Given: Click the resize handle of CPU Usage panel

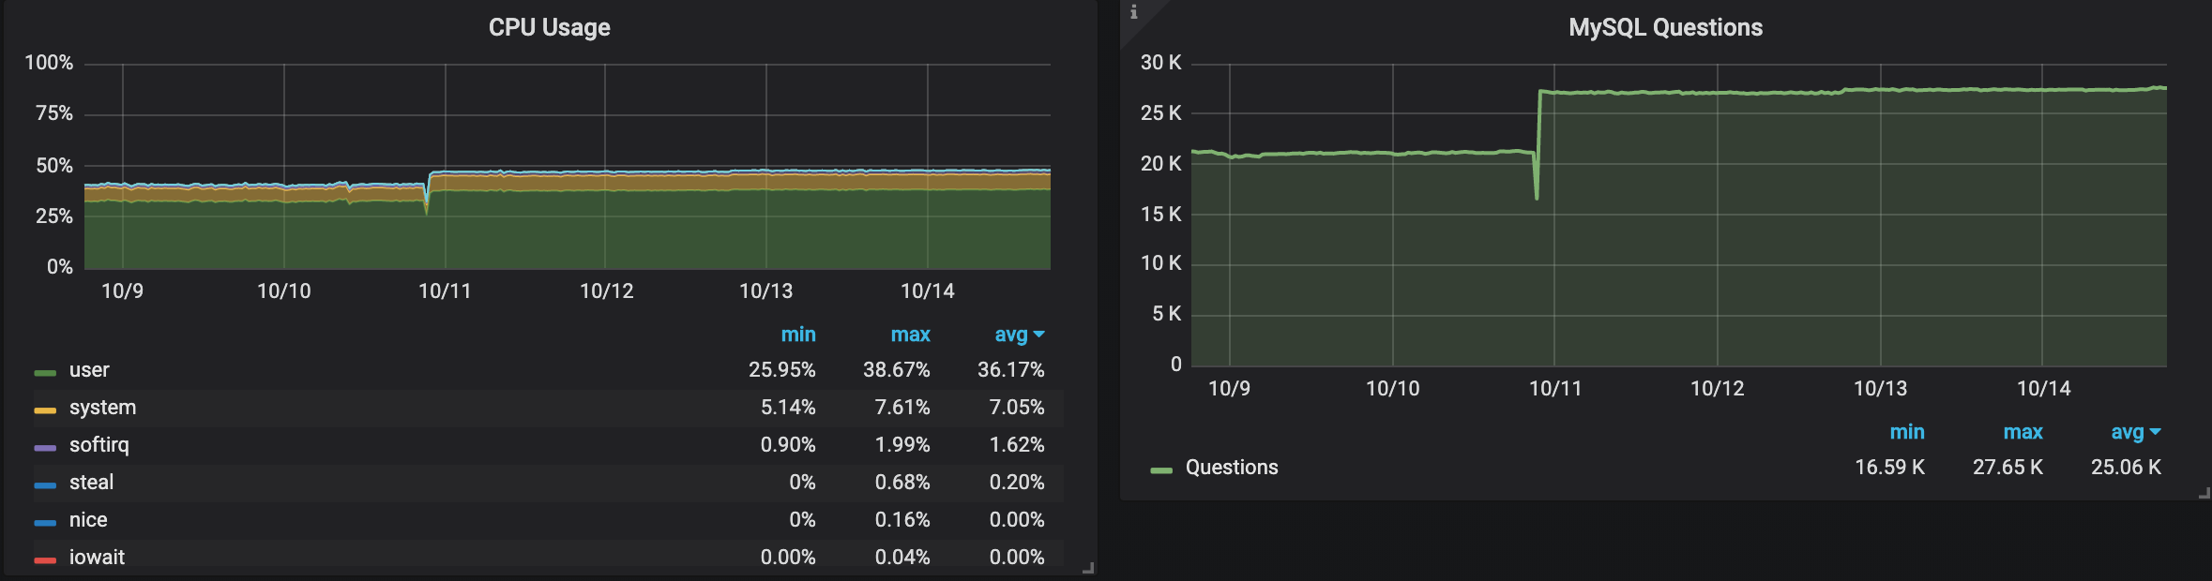Looking at the screenshot, I should pos(1088,568).
